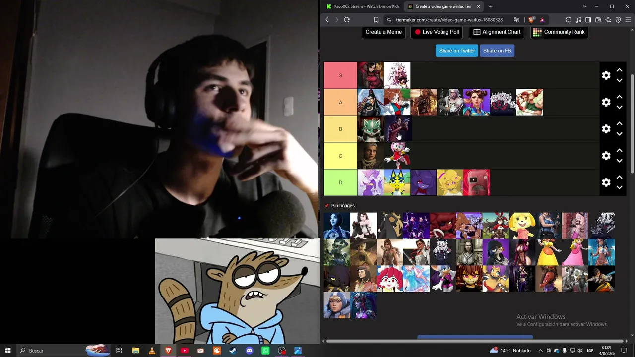Open settings gear for the A tier row
This screenshot has height=357, width=635.
tap(606, 102)
